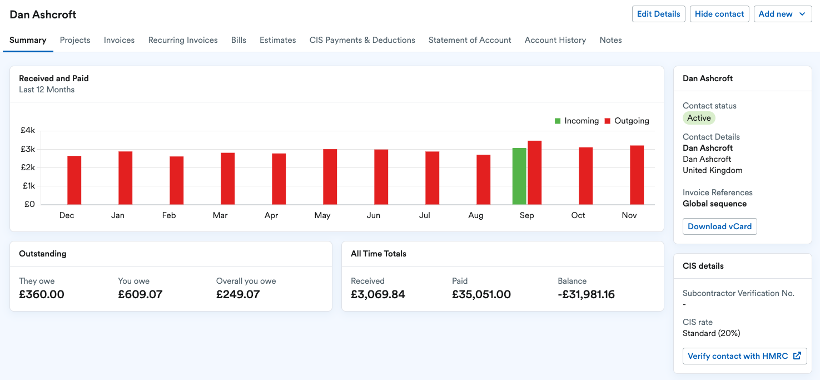Verify contact with HMRC
820x380 pixels.
coord(744,356)
